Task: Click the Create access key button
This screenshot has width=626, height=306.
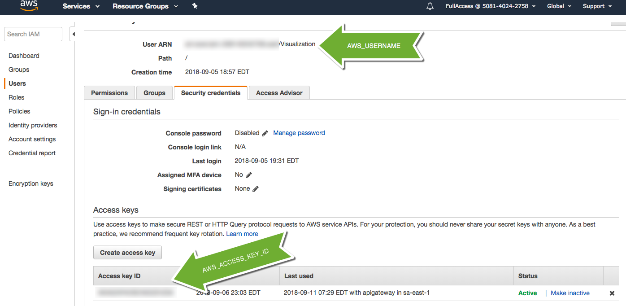Action: (x=127, y=253)
